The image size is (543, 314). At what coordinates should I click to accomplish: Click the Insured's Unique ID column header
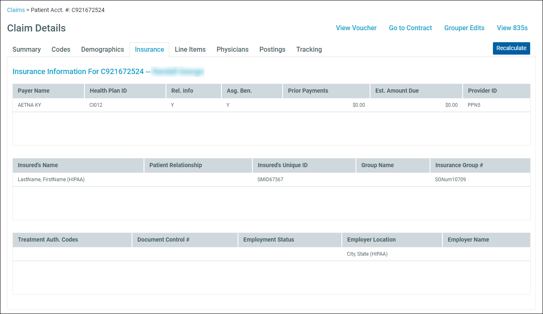[304, 165]
